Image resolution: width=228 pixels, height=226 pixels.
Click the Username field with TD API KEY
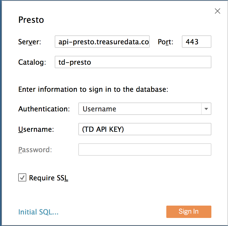[x=145, y=129]
